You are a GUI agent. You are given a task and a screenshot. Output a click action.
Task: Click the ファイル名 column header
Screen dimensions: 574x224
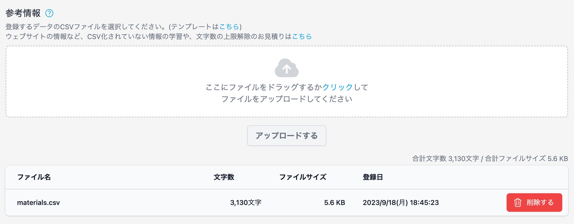[34, 177]
